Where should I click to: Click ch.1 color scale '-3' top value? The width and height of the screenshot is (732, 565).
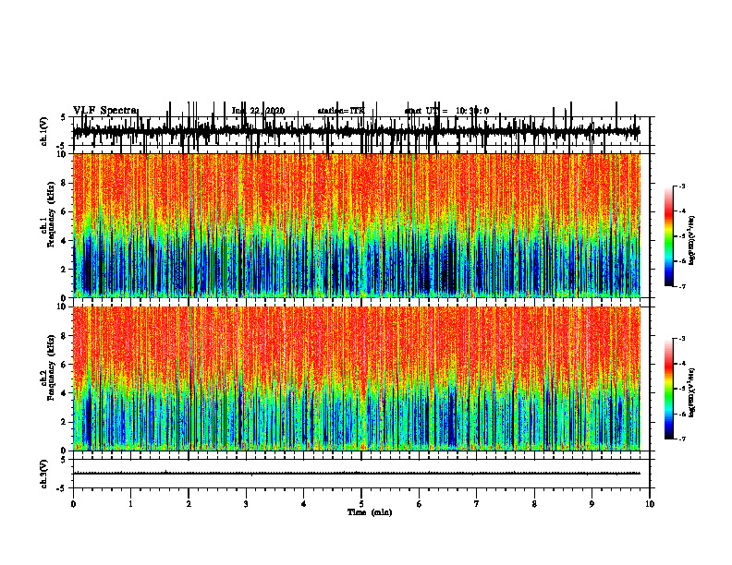[682, 186]
